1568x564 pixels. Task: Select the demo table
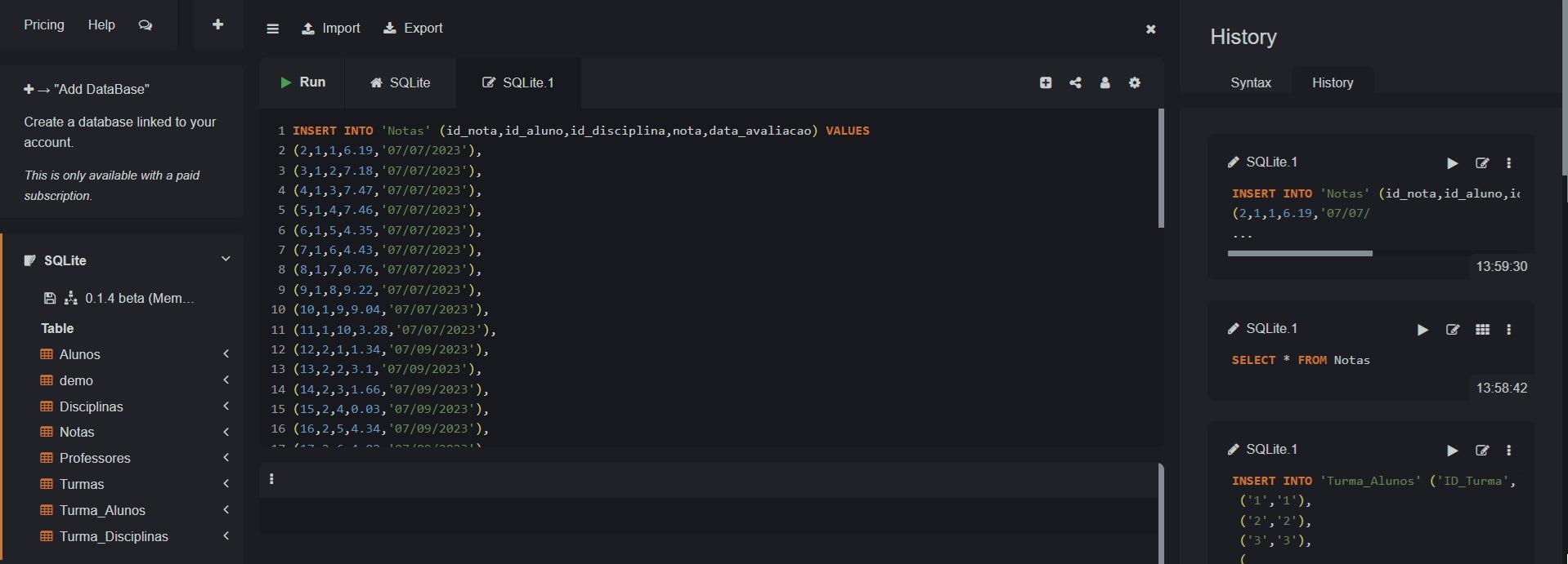tap(76, 380)
